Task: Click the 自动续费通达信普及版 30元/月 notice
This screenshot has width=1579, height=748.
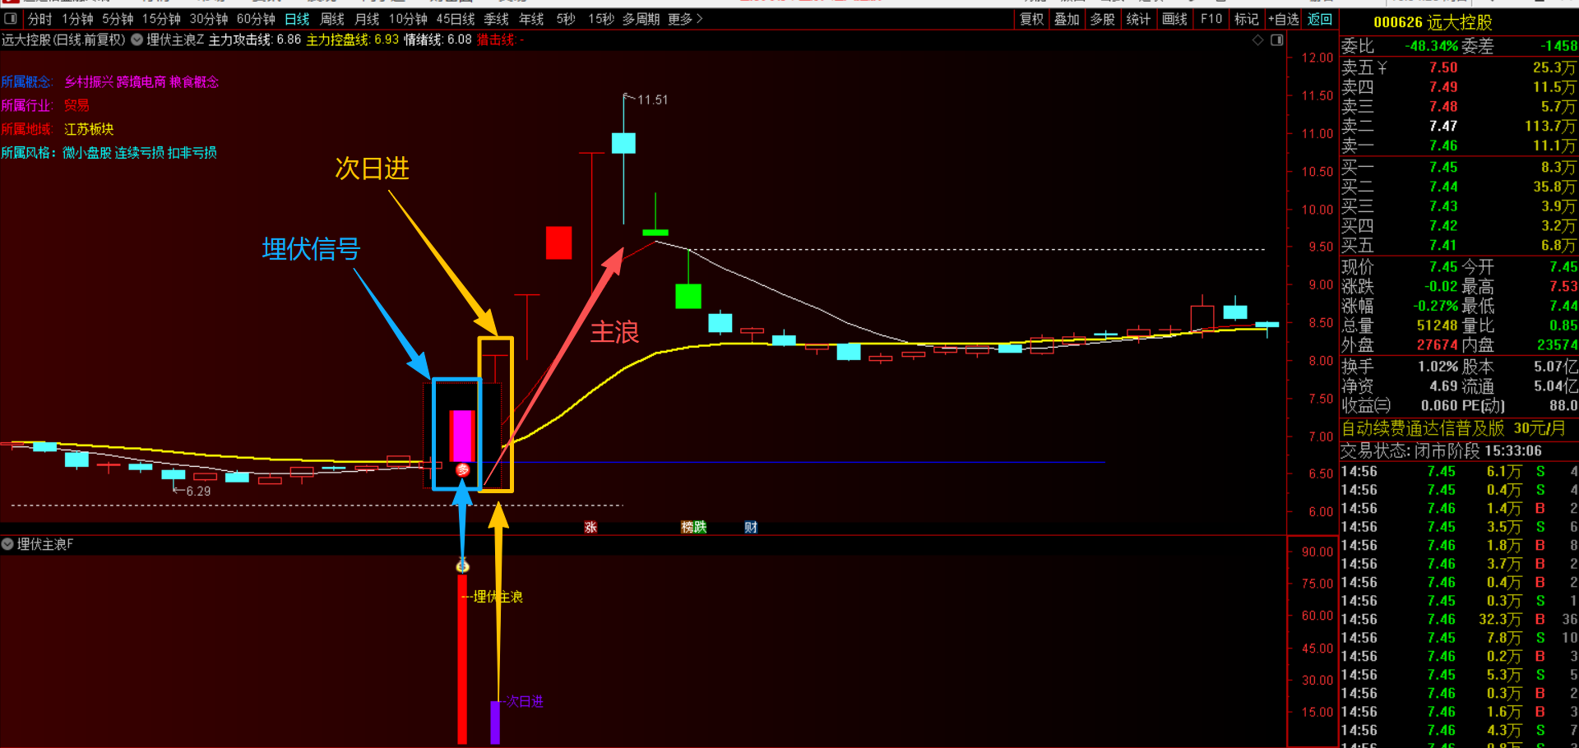Action: tap(1453, 428)
